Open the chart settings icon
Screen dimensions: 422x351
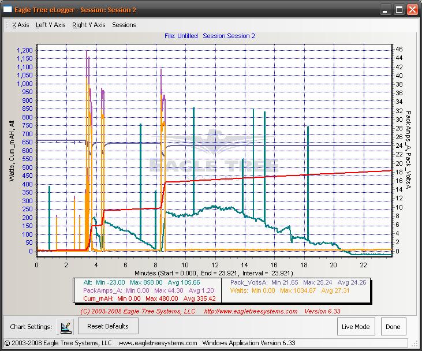(65, 327)
